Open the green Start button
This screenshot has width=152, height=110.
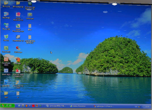pos(7,105)
